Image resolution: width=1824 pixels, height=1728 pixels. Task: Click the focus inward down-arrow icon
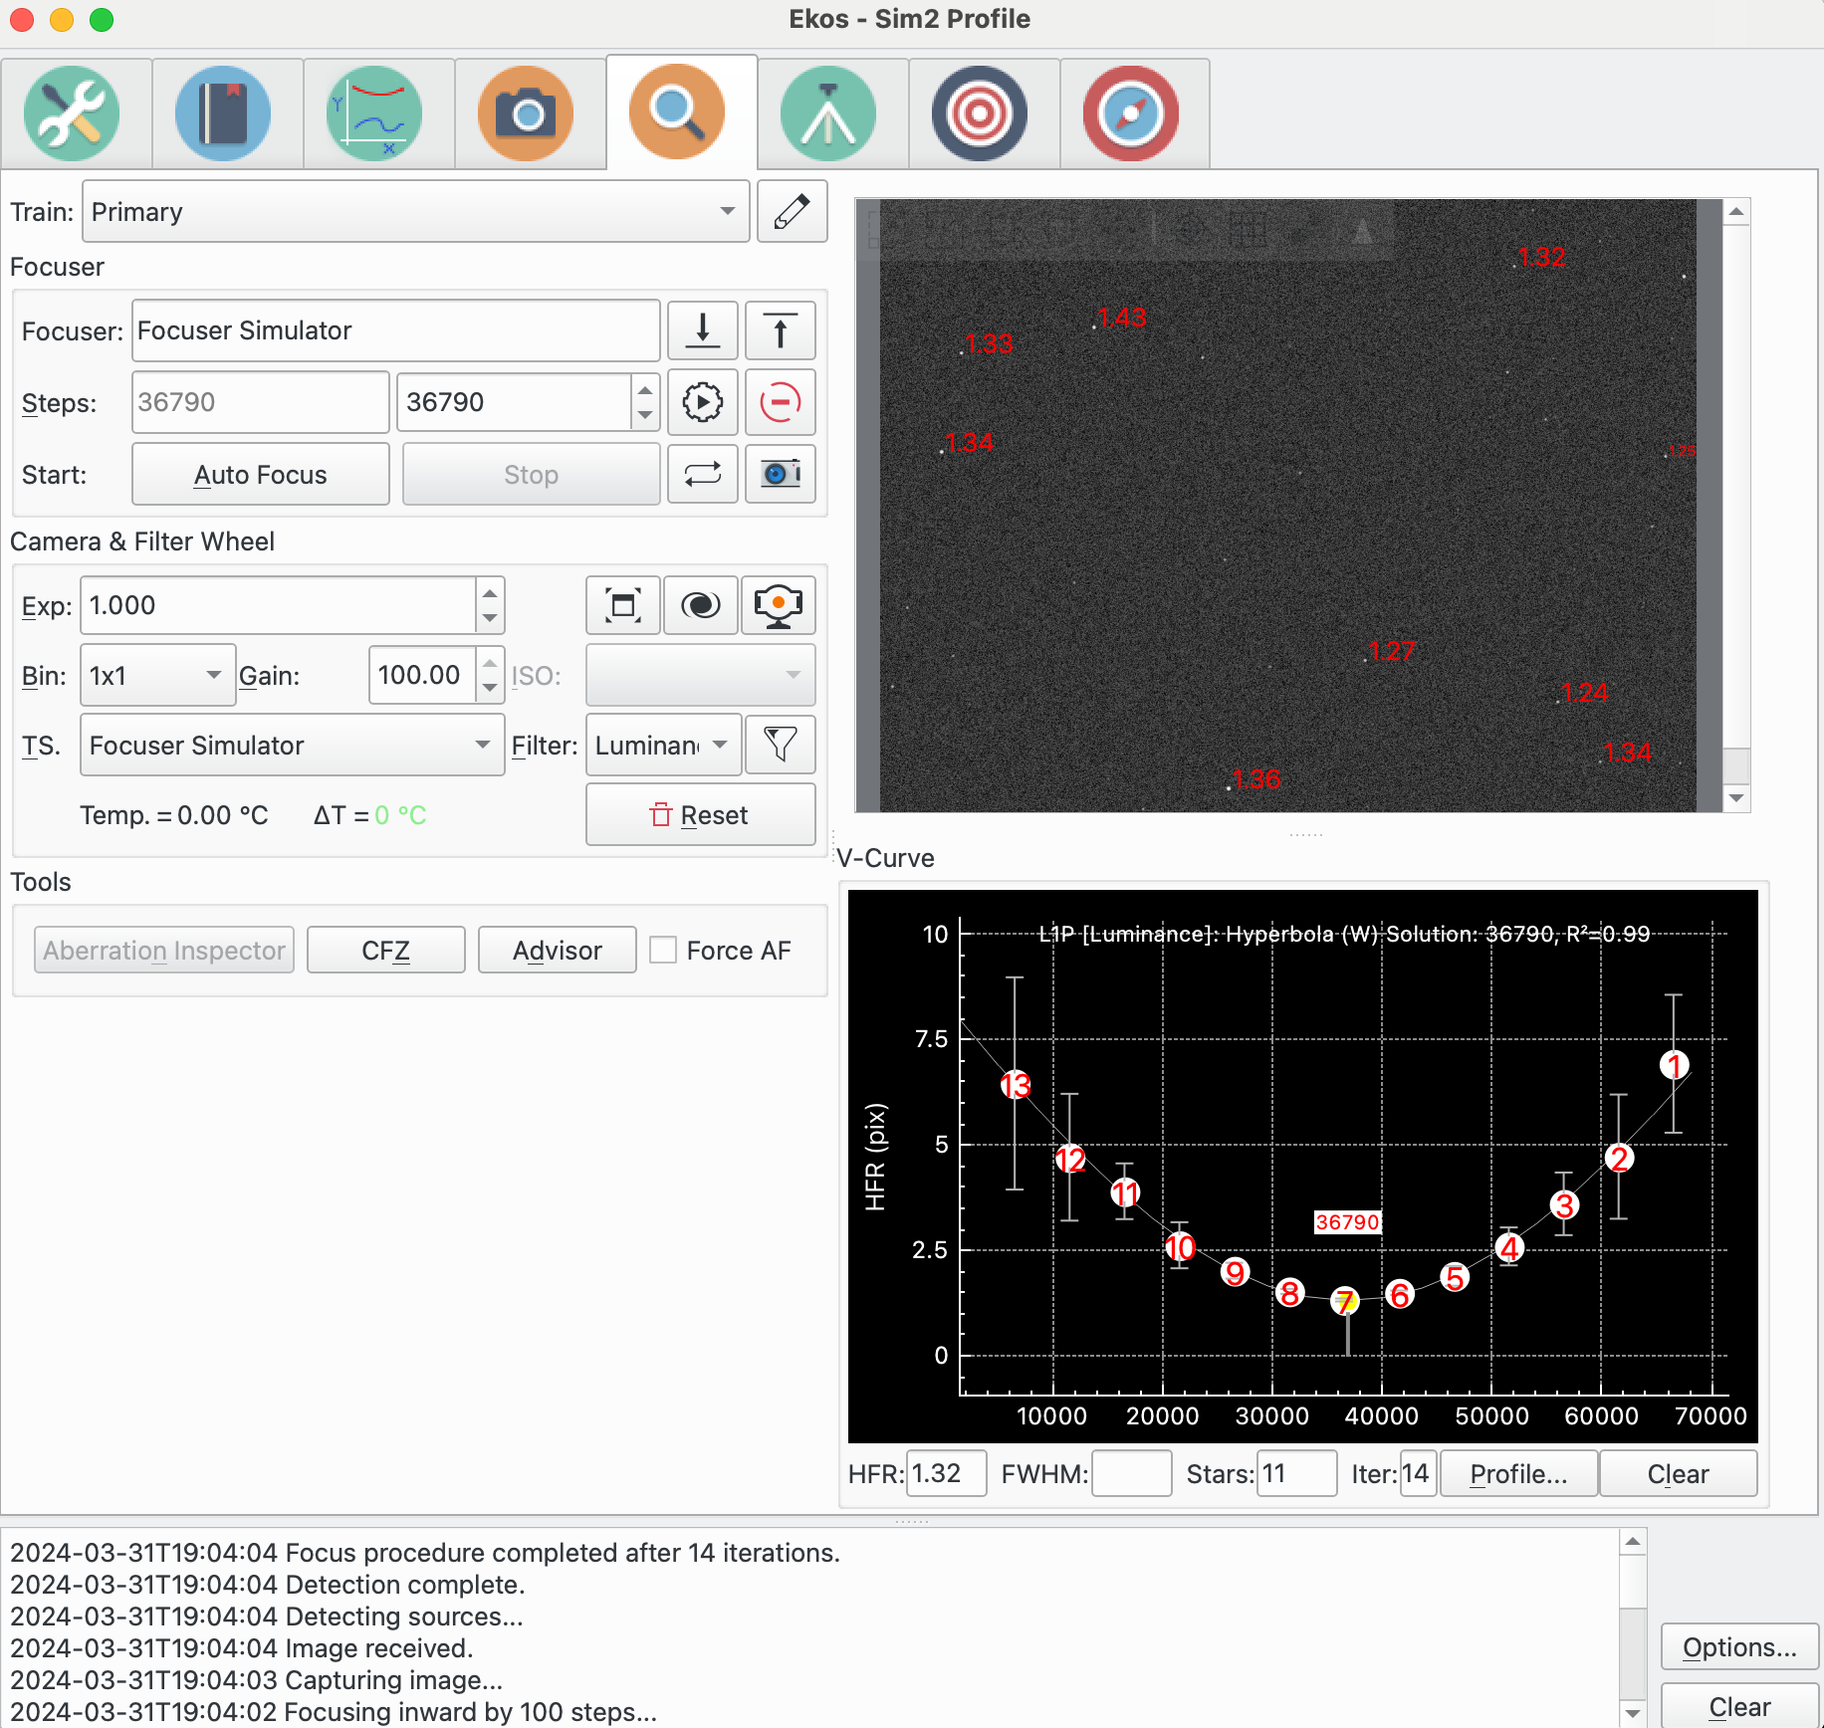[x=702, y=330]
